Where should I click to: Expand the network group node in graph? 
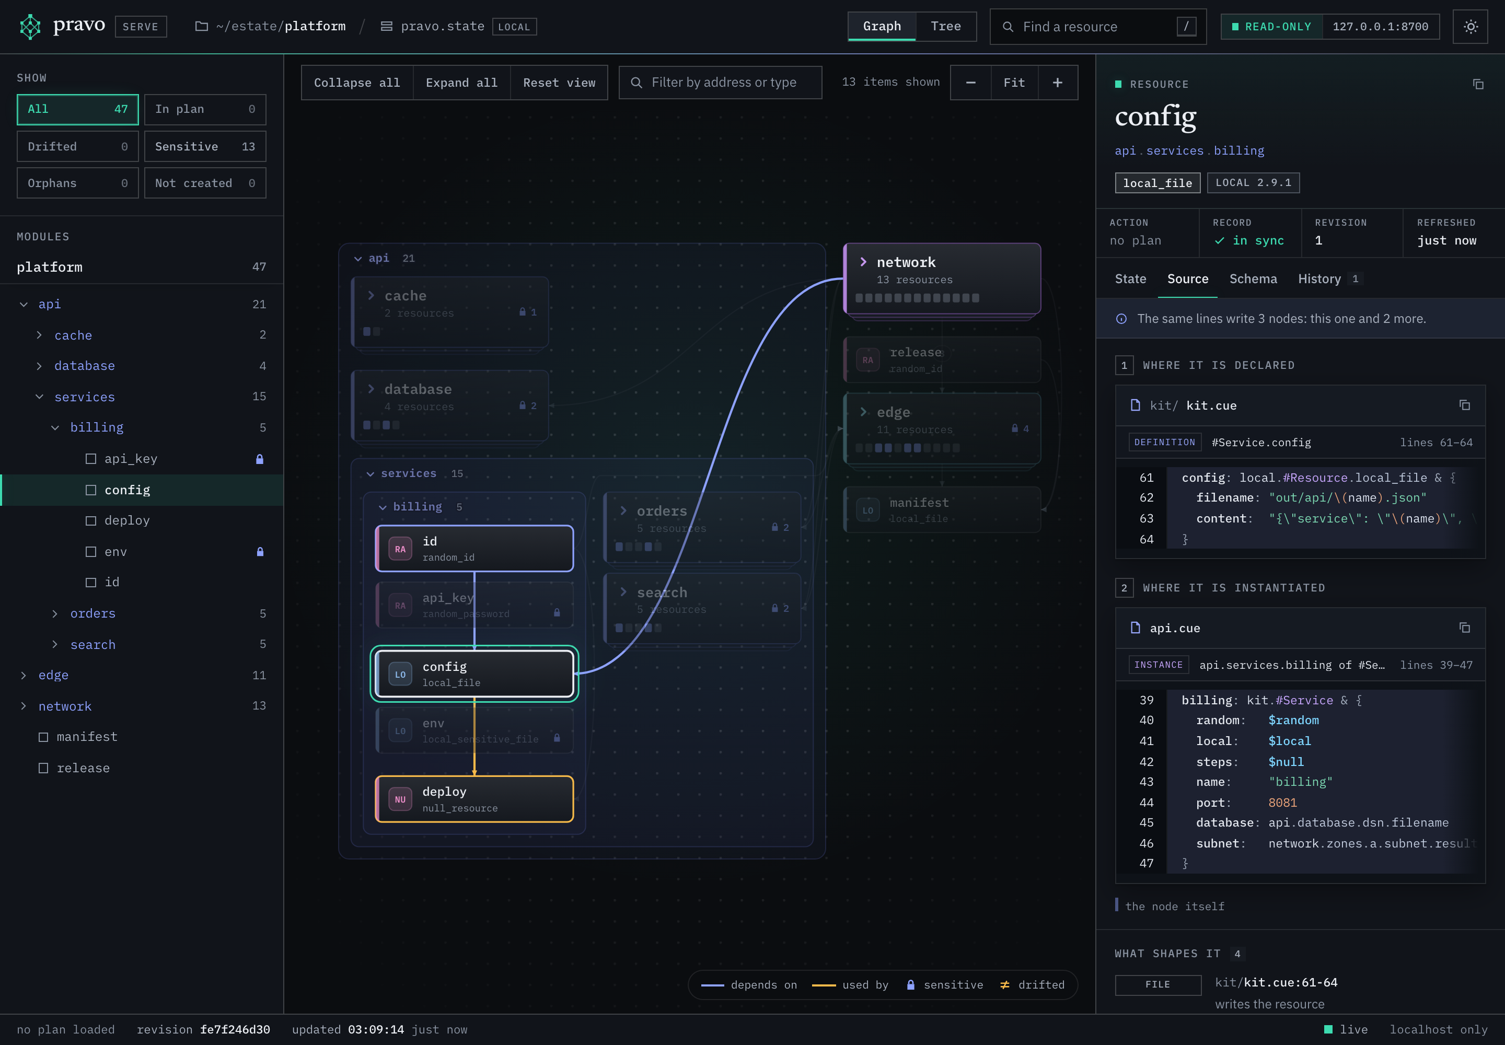coord(863,262)
